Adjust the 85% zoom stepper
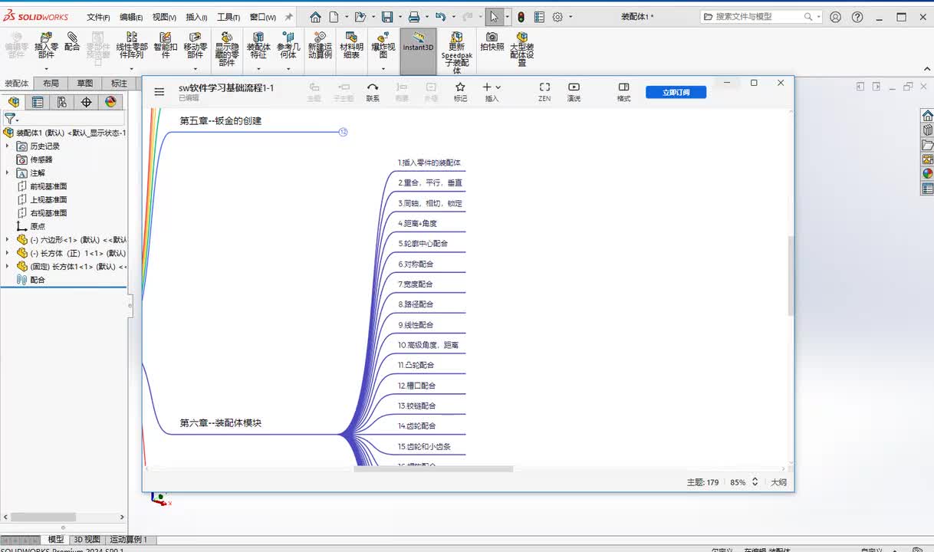Image resolution: width=934 pixels, height=552 pixels. coord(755,482)
